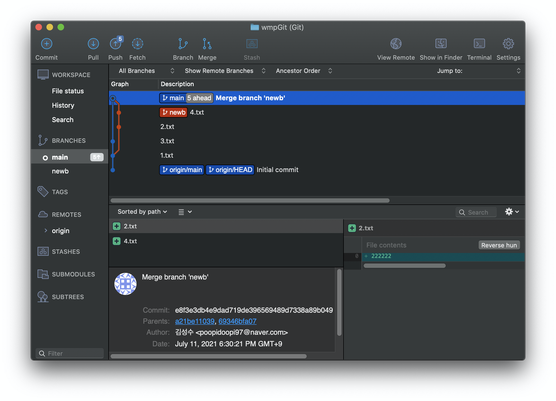
Task: Open the Branch tool
Action: click(x=183, y=44)
